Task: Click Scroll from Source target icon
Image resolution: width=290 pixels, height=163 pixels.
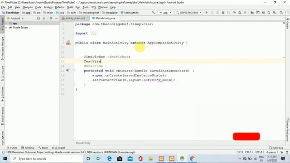Action: 38,18
